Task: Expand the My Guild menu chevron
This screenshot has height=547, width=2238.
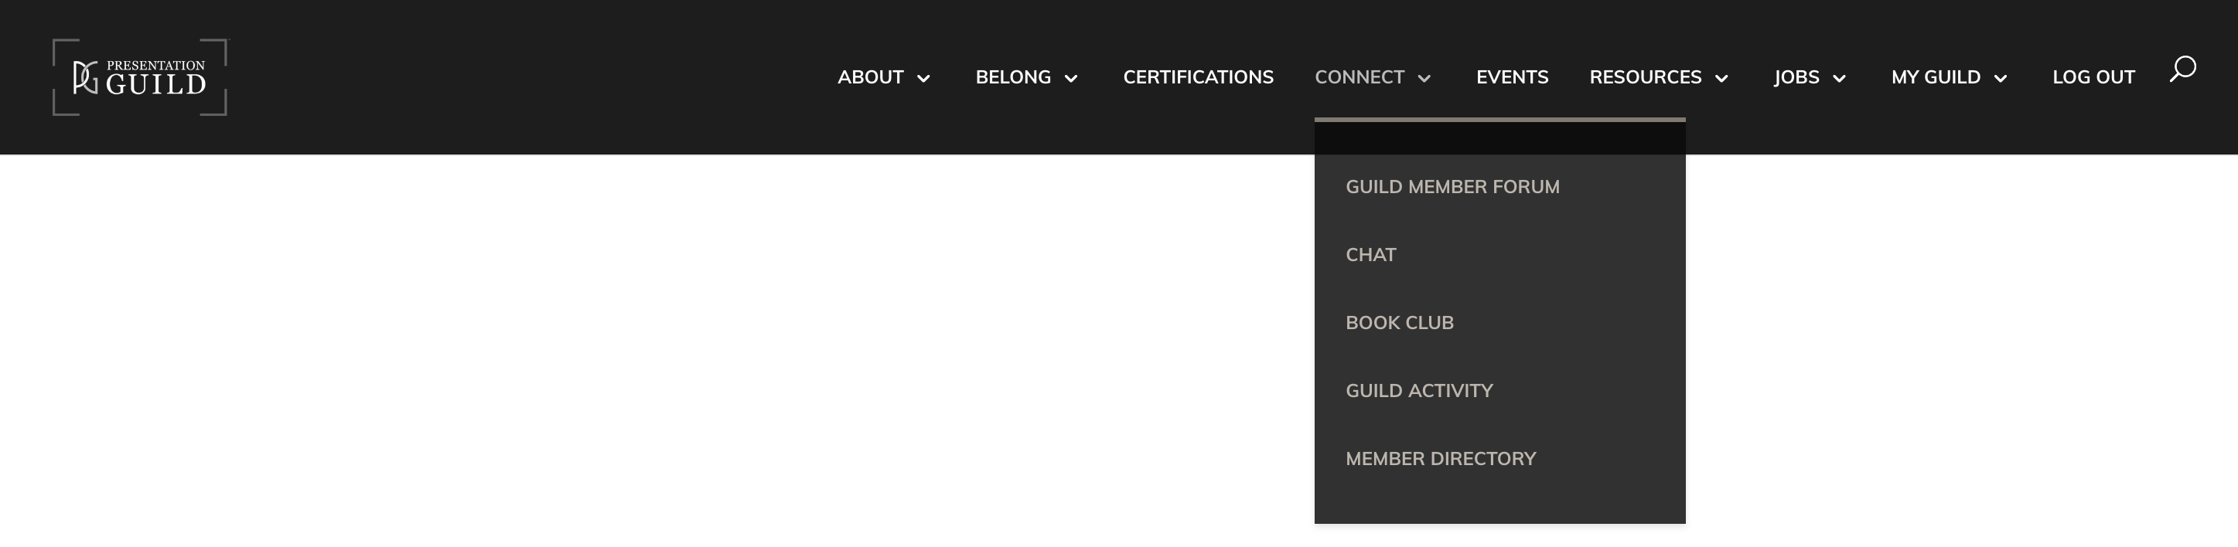Action: coord(2001,79)
